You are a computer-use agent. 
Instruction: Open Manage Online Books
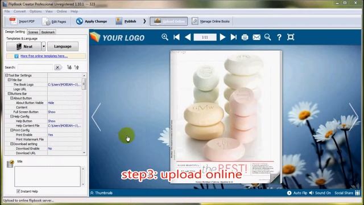(211, 22)
